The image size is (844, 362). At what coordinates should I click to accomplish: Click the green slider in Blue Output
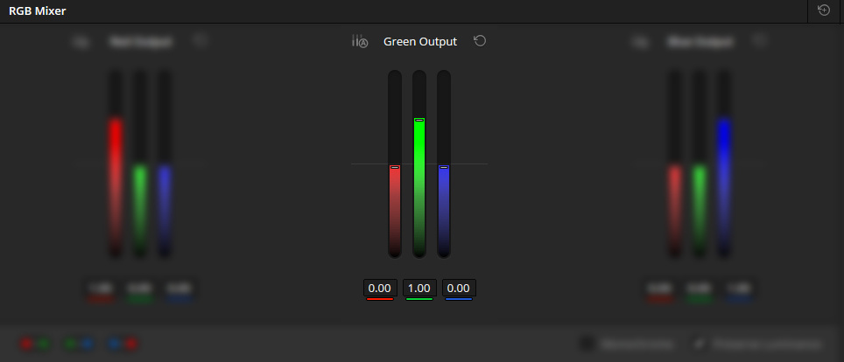(x=700, y=164)
